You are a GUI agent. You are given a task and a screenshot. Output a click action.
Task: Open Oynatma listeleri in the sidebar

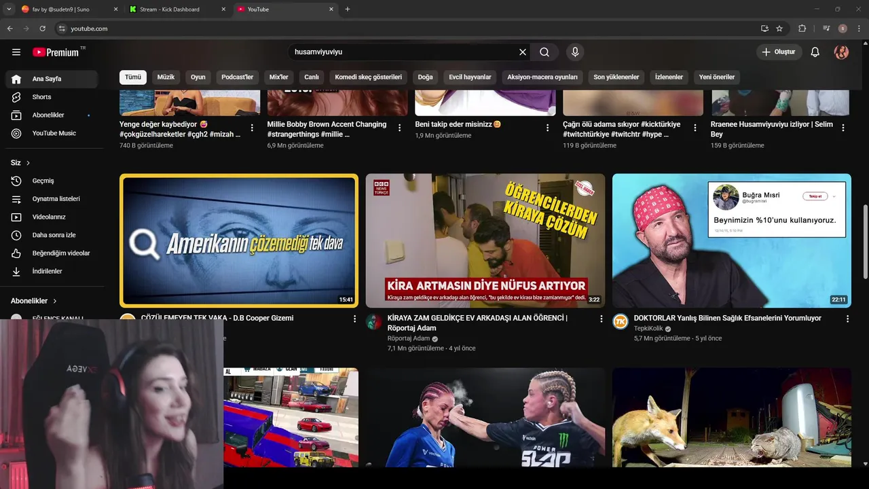(52, 199)
